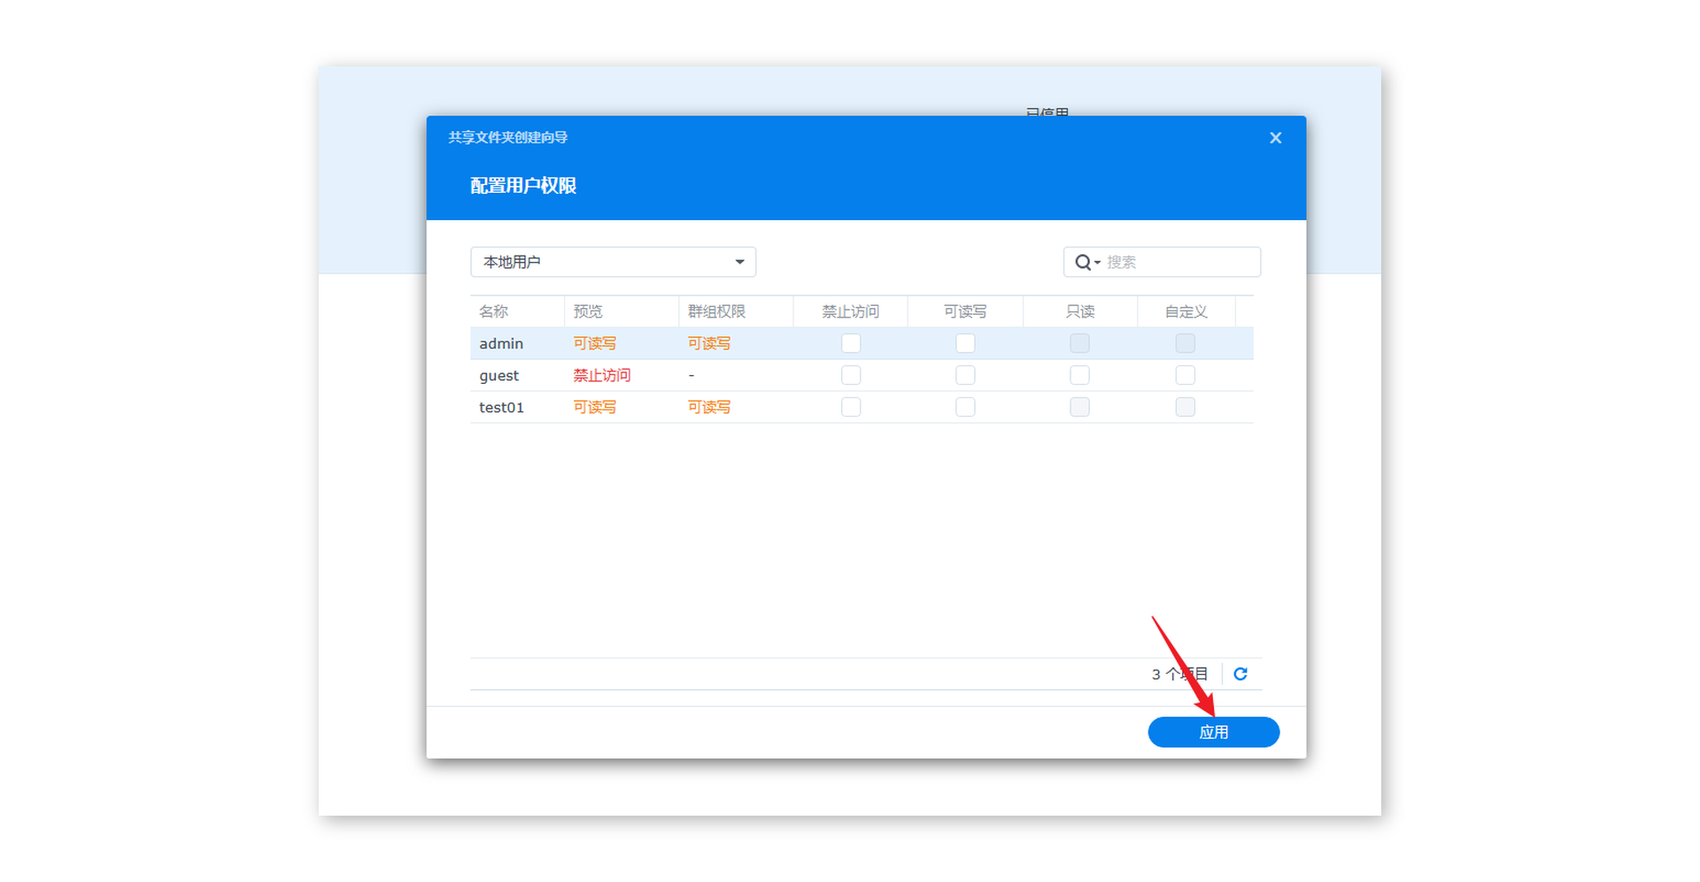Close the shared folder creation wizard
The height and width of the screenshot is (882, 1700).
click(x=1275, y=138)
